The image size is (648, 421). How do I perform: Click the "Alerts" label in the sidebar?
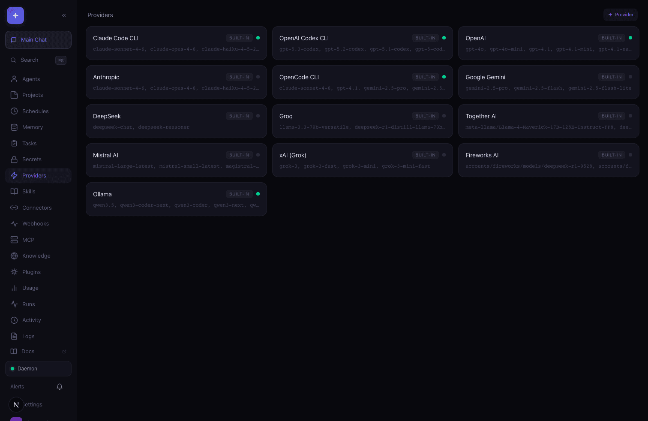[17, 387]
